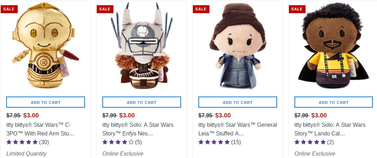This screenshot has height=158, width=377.
Task: Open the Solo Lando Calrissian title link
Action: tap(330, 129)
